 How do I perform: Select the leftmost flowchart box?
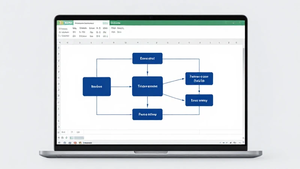tap(97, 87)
